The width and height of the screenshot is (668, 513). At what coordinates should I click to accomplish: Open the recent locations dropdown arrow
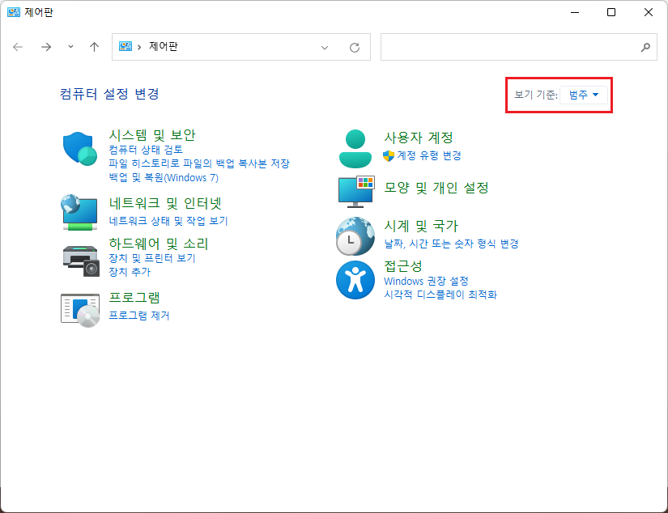click(x=70, y=47)
